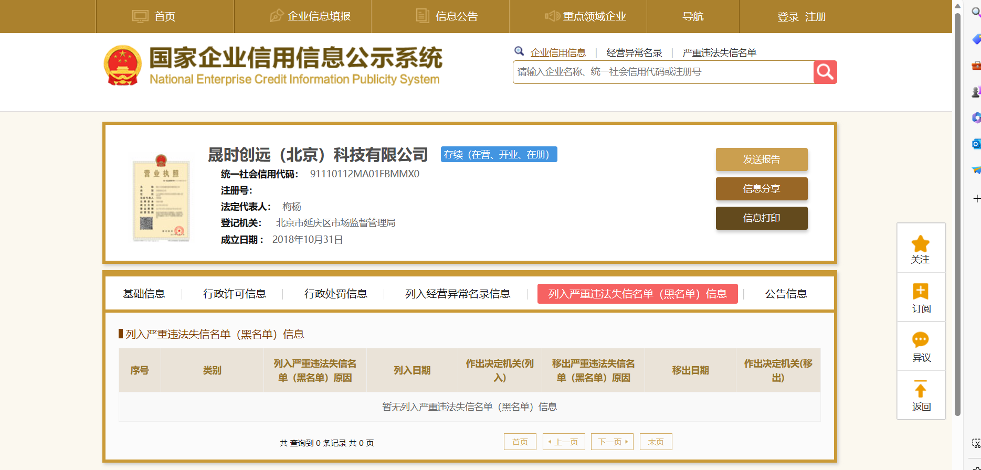The height and width of the screenshot is (470, 981).
Task: Click the browser sidebar plus icon
Action: click(x=976, y=199)
